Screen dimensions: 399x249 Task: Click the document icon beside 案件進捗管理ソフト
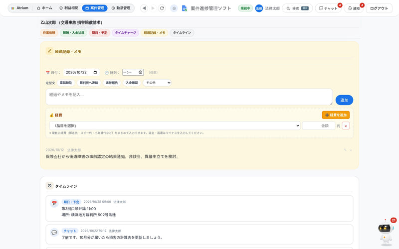(185, 8)
